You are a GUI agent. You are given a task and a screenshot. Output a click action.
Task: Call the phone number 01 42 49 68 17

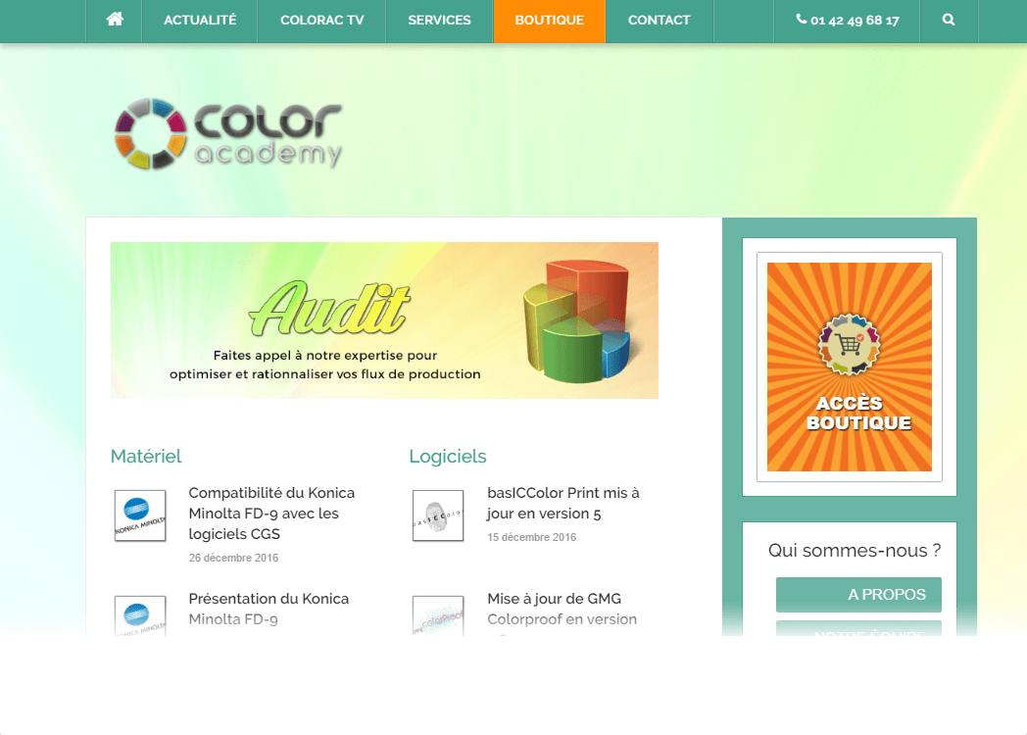coord(848,21)
